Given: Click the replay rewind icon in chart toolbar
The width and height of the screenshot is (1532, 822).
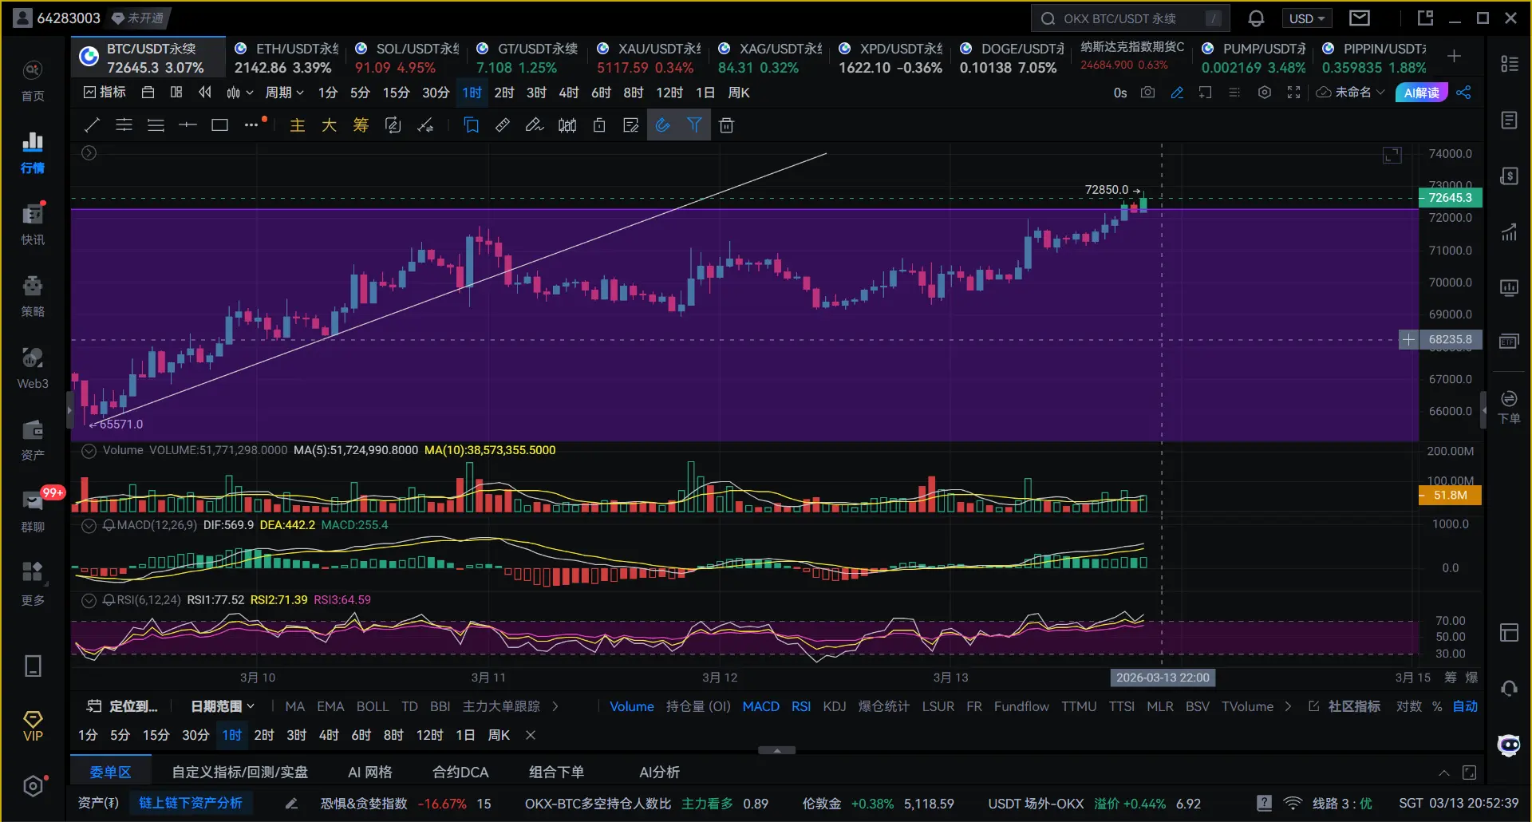Looking at the screenshot, I should 205,93.
